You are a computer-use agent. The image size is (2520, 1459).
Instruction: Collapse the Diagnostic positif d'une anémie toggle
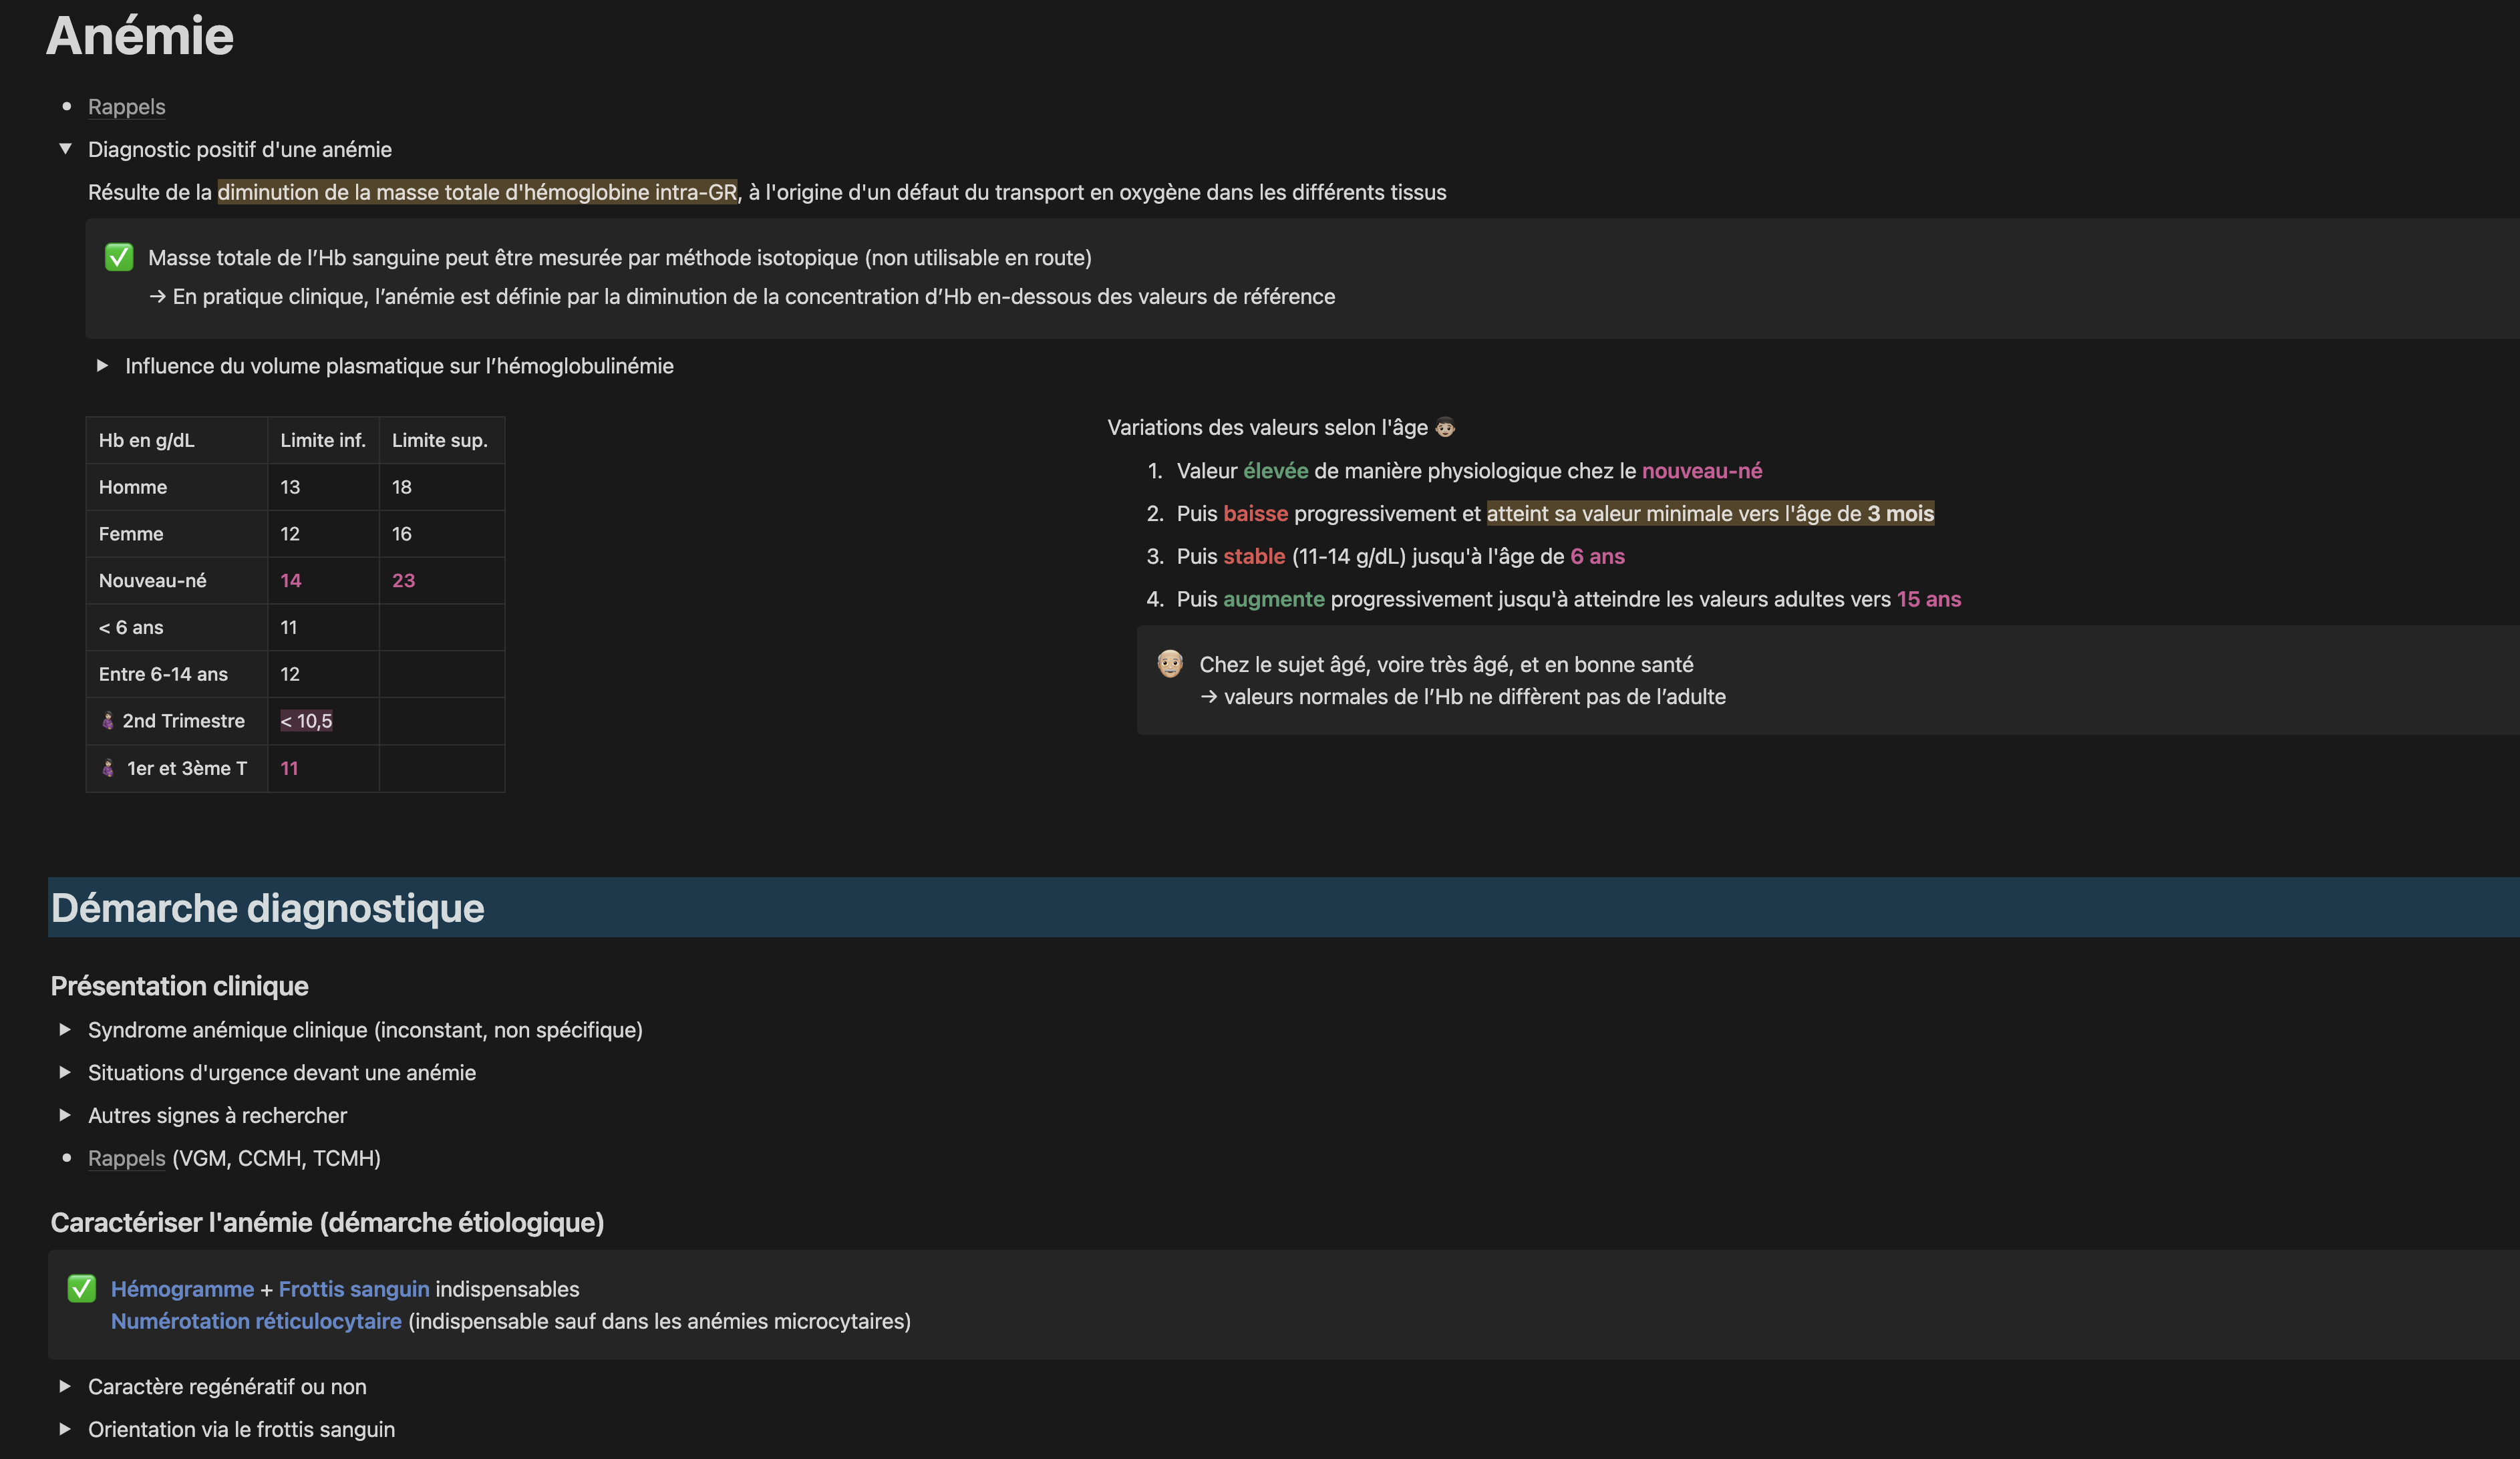click(x=65, y=149)
